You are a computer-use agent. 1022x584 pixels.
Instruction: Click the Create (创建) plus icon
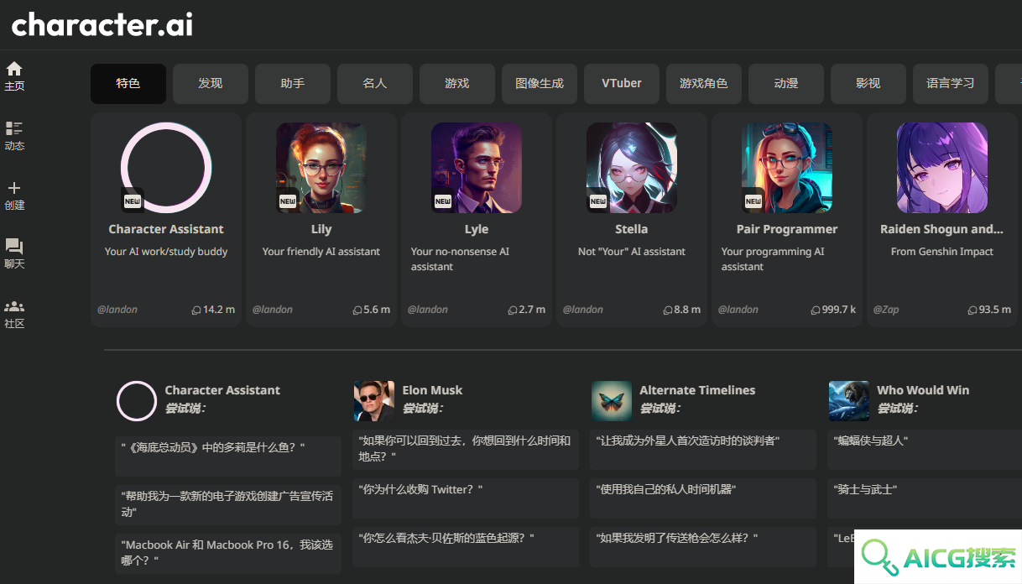(14, 188)
